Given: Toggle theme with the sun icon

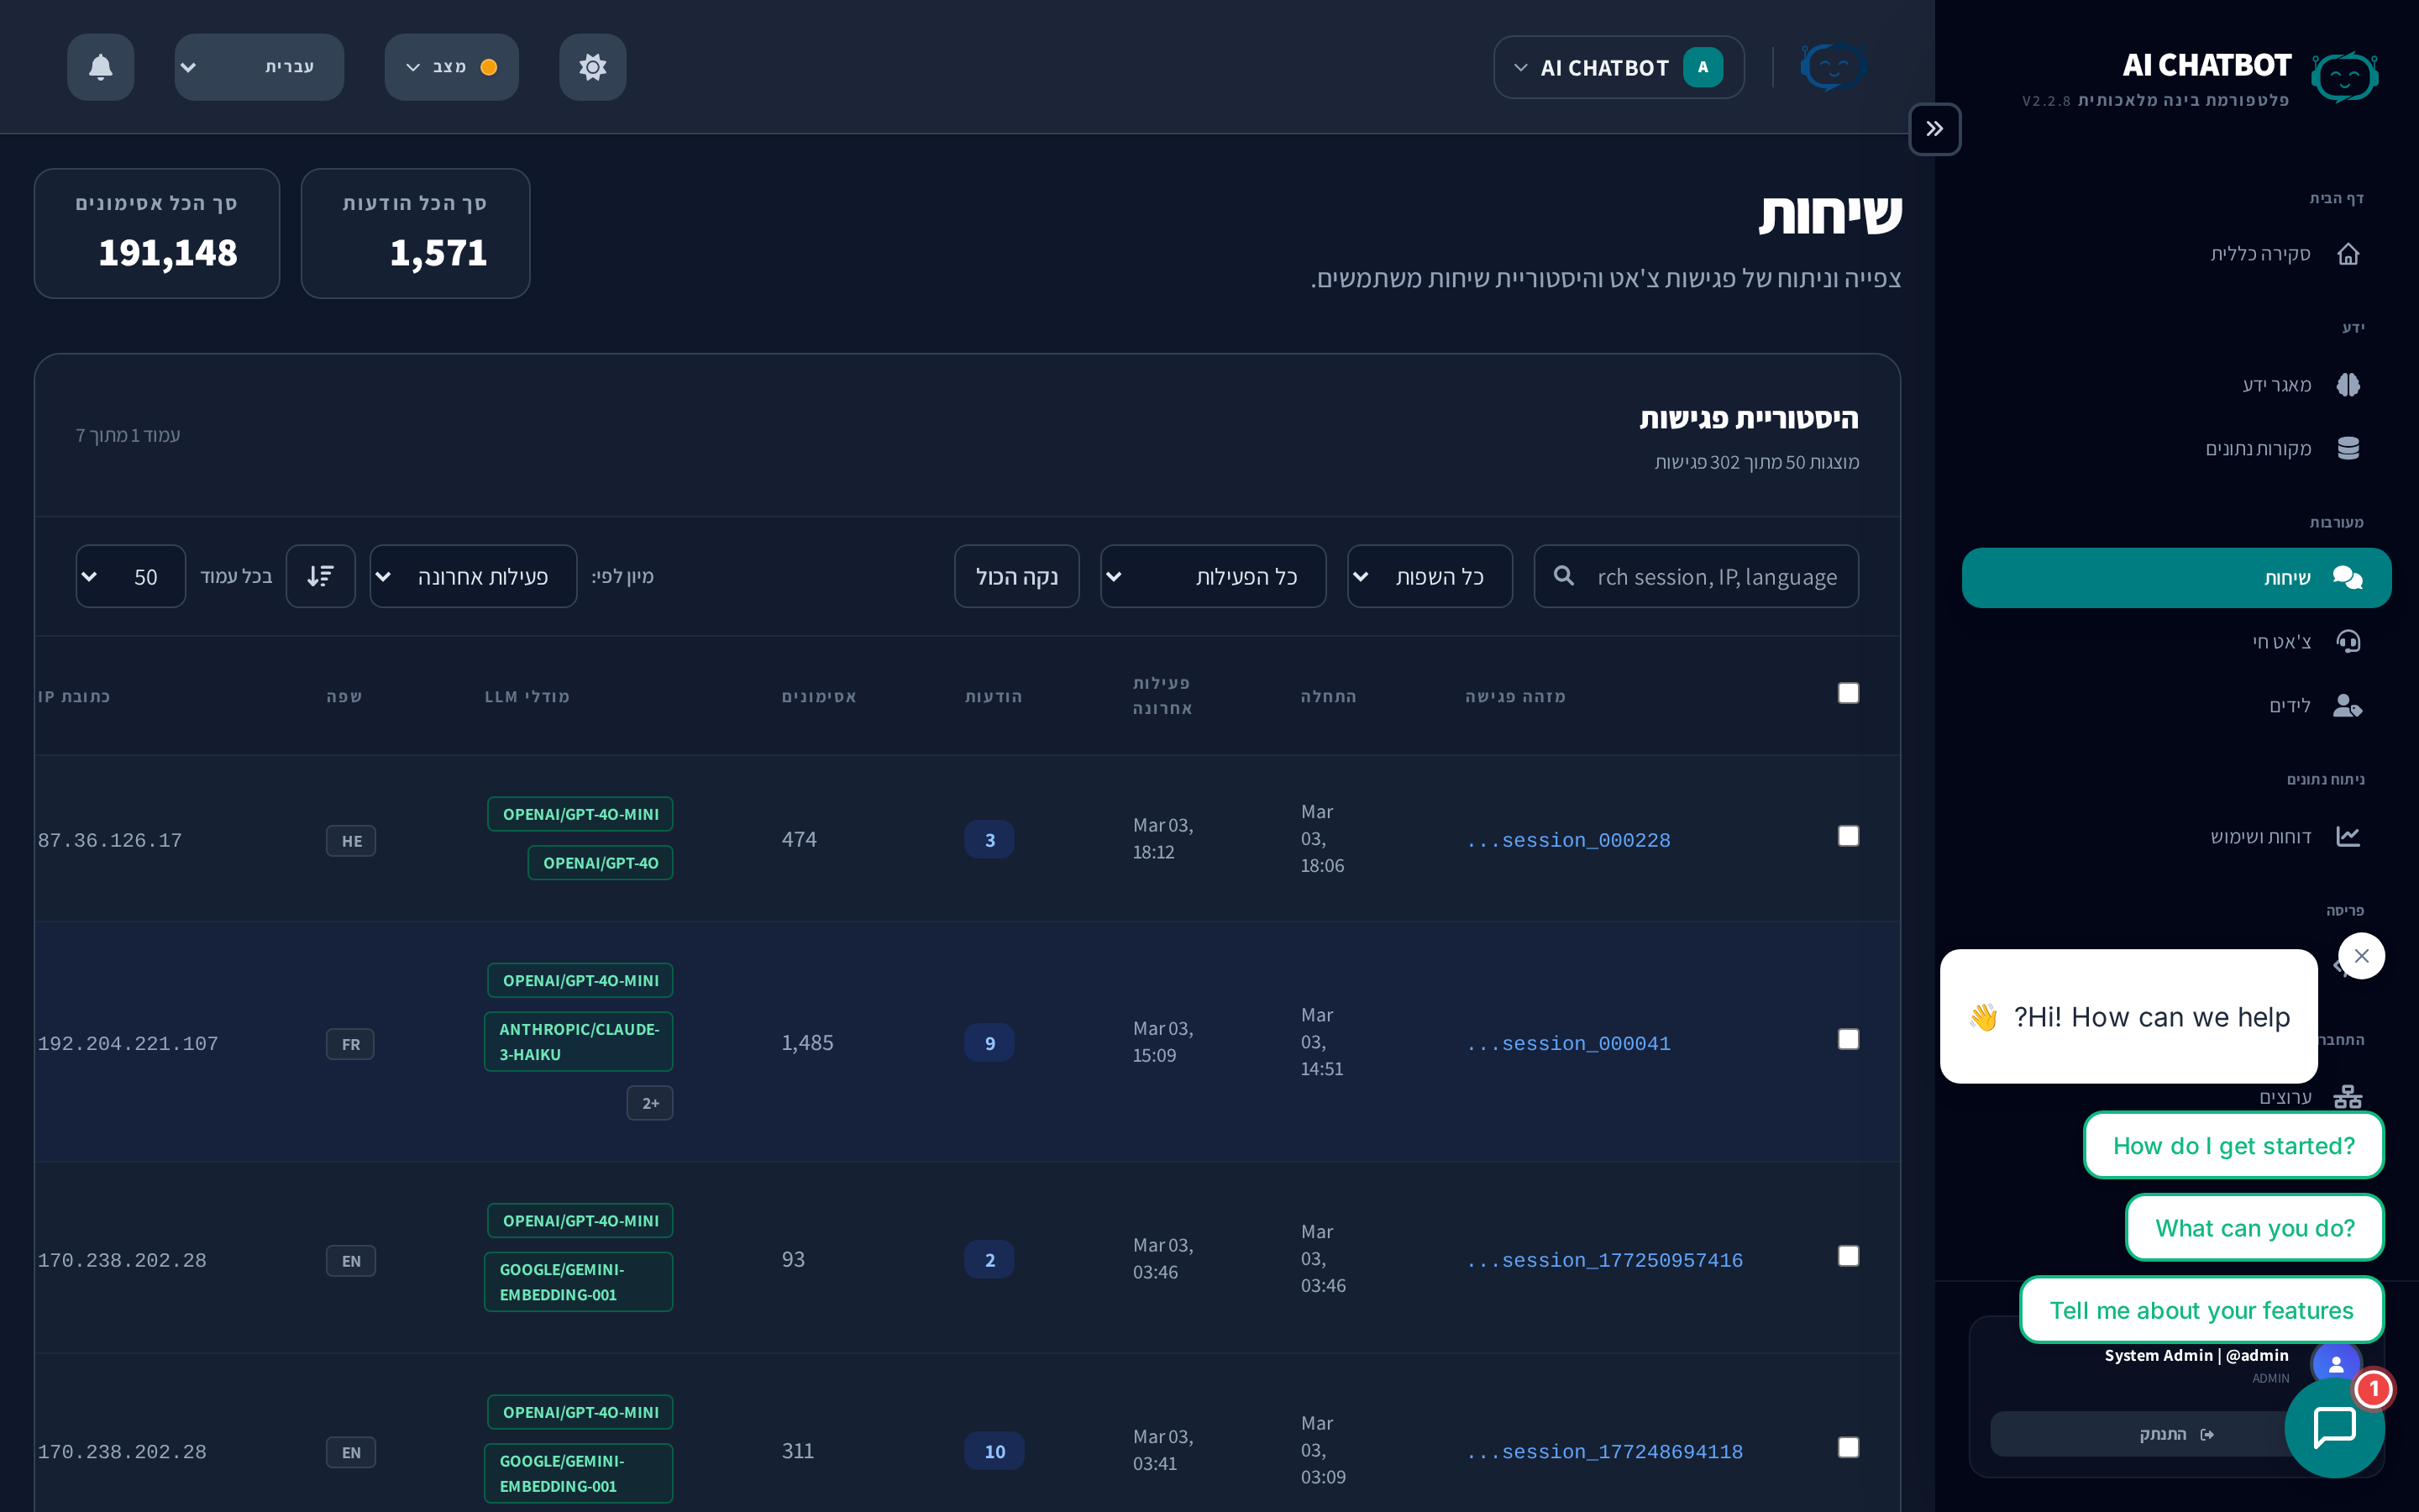Looking at the screenshot, I should tap(592, 67).
